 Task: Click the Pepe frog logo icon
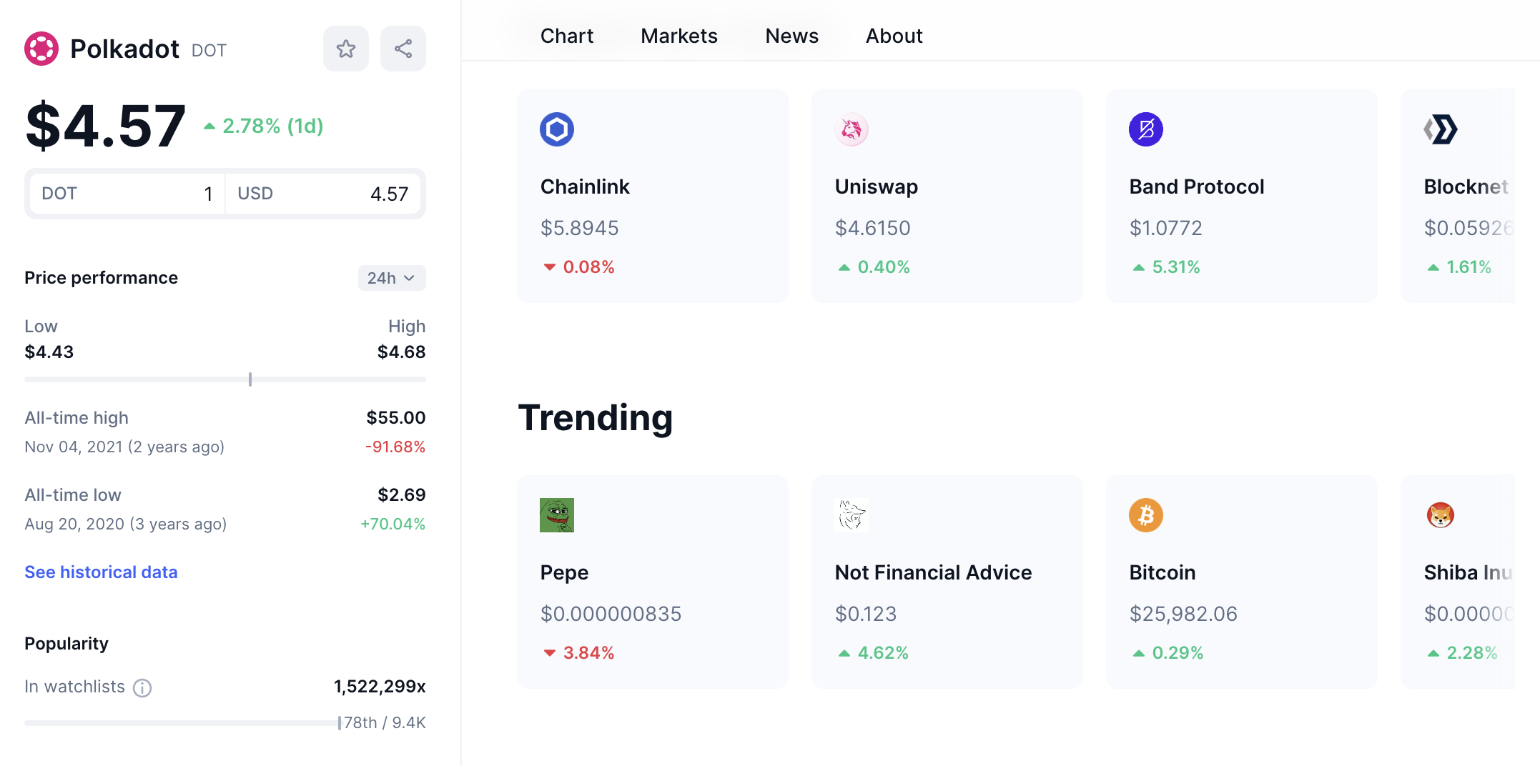(x=557, y=515)
